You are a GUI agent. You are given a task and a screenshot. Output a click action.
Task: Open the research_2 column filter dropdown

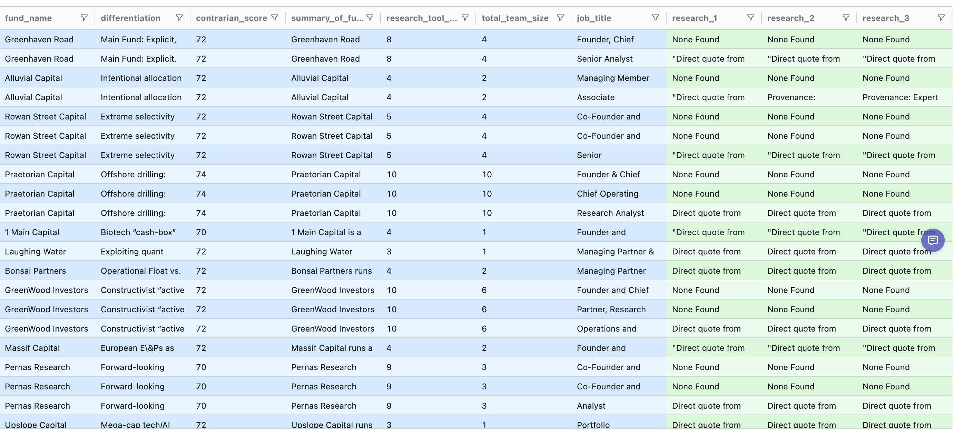coord(846,17)
